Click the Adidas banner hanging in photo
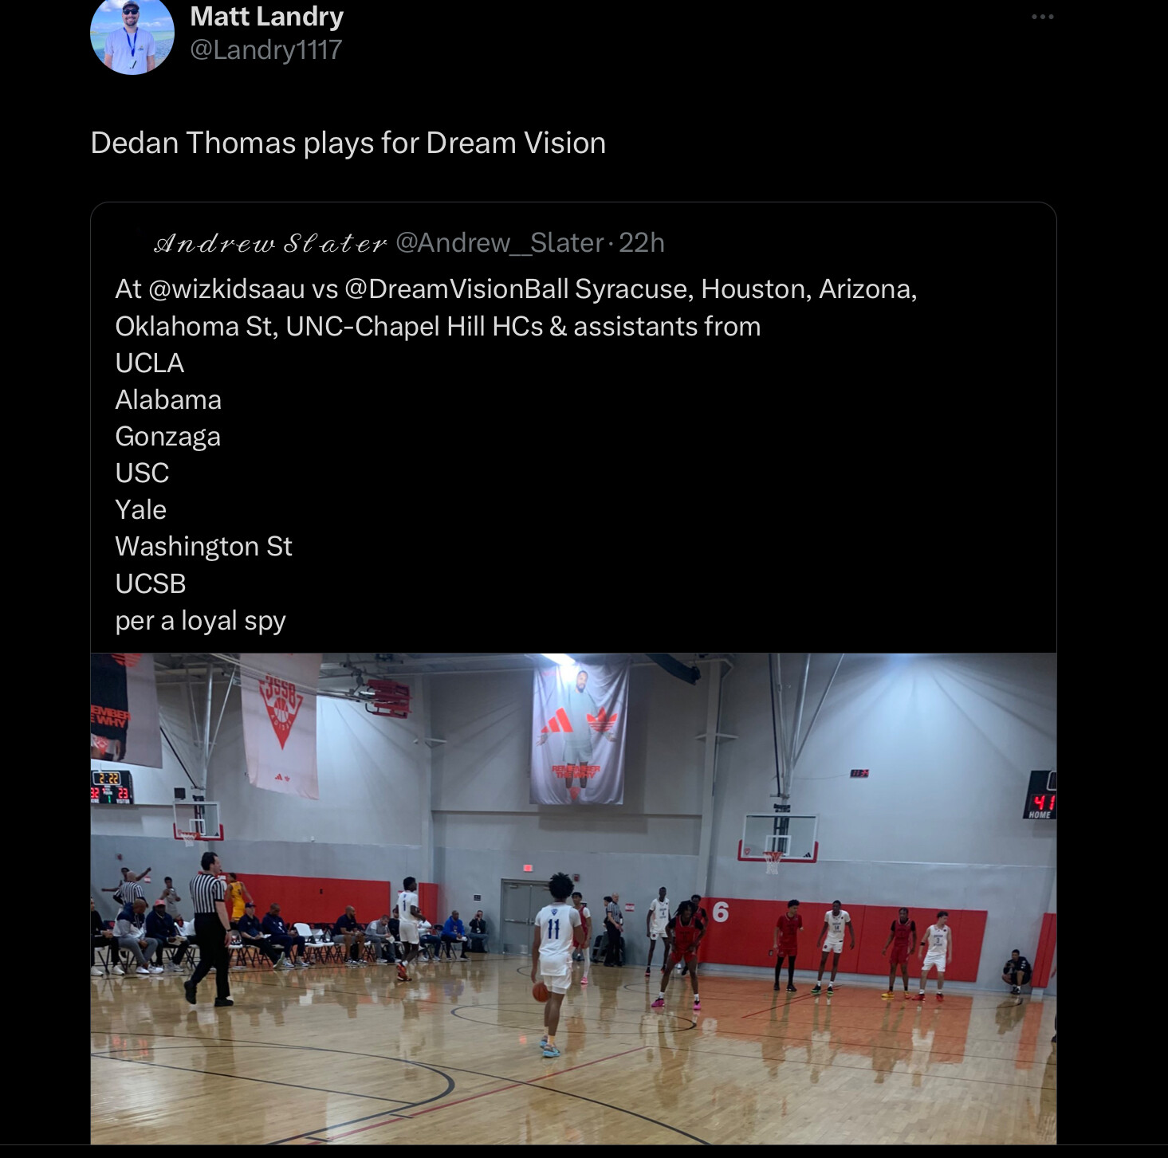Viewport: 1168px width, 1158px height. 579,730
